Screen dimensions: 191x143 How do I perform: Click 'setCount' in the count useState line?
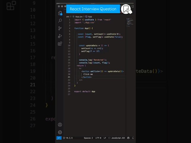point(98,34)
